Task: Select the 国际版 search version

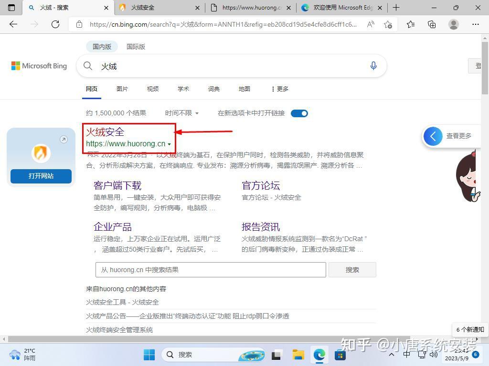Action: pos(136,47)
